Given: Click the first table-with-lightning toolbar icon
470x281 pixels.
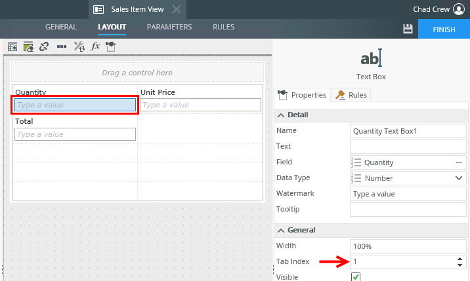Looking at the screenshot, I should (12, 47).
